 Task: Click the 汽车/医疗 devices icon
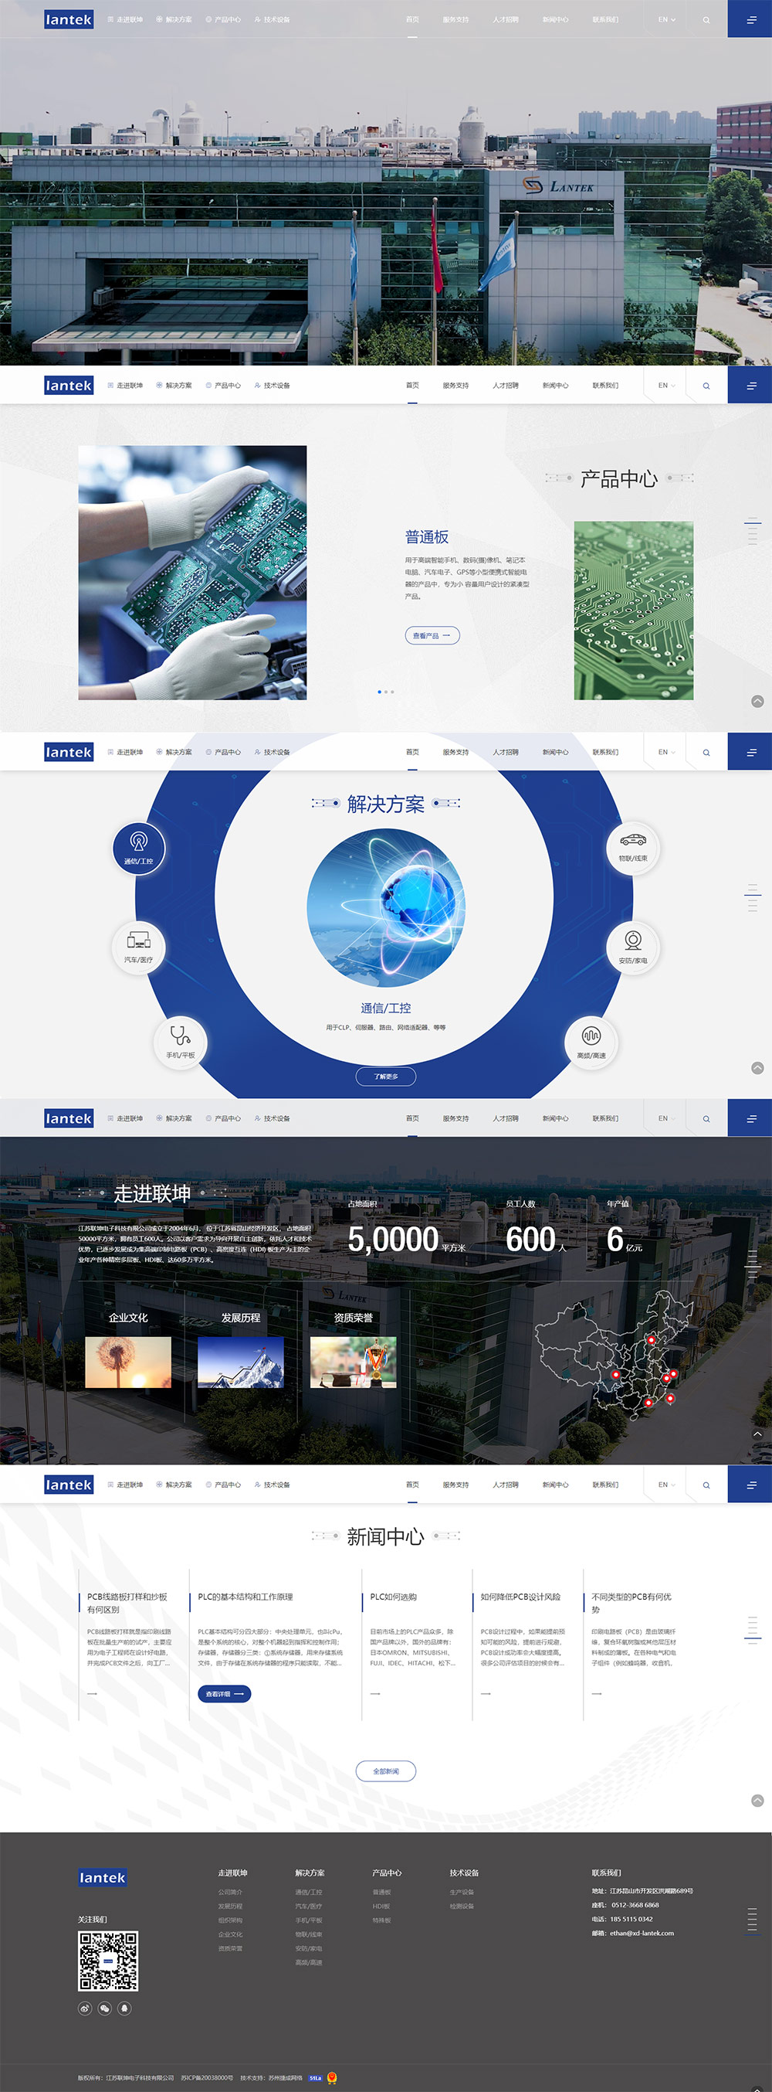(139, 947)
